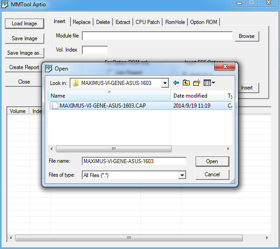Switch to the Delete tab
Screen dimensions: 280x249
(103, 22)
